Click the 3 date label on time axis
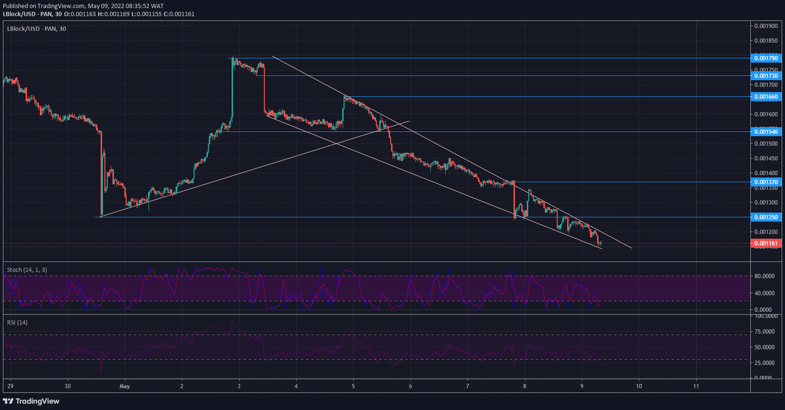 pyautogui.click(x=239, y=386)
